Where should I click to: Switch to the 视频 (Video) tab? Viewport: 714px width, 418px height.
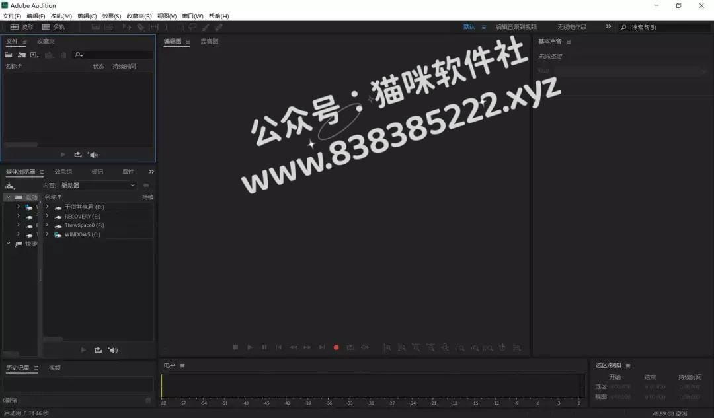point(55,368)
